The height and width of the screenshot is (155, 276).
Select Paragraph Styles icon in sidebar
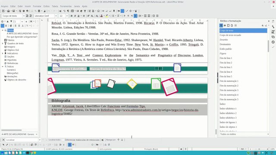point(221,25)
